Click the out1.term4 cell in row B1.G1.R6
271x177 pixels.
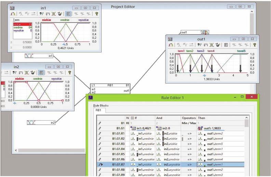tap(221, 159)
